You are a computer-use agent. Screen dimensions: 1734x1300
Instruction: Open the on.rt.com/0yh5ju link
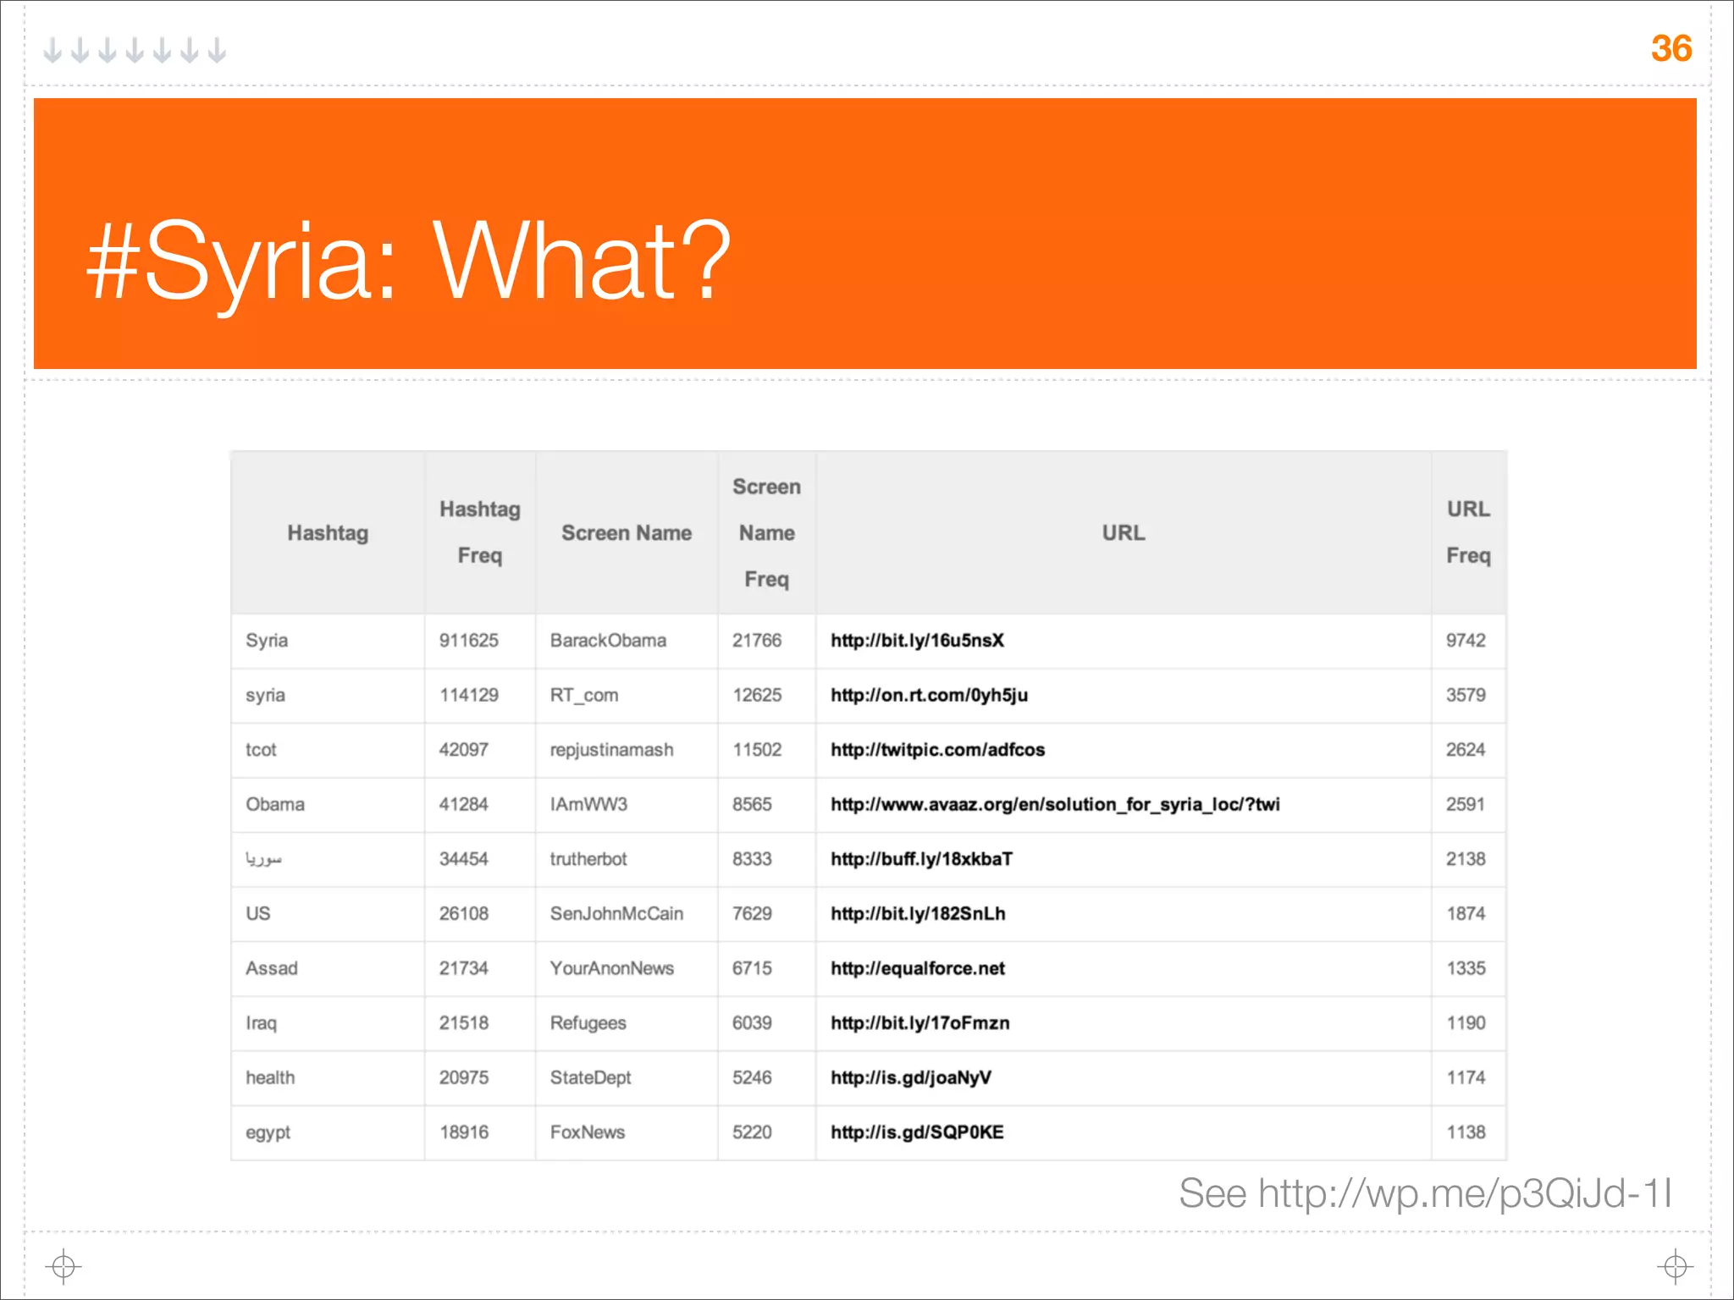pos(929,695)
